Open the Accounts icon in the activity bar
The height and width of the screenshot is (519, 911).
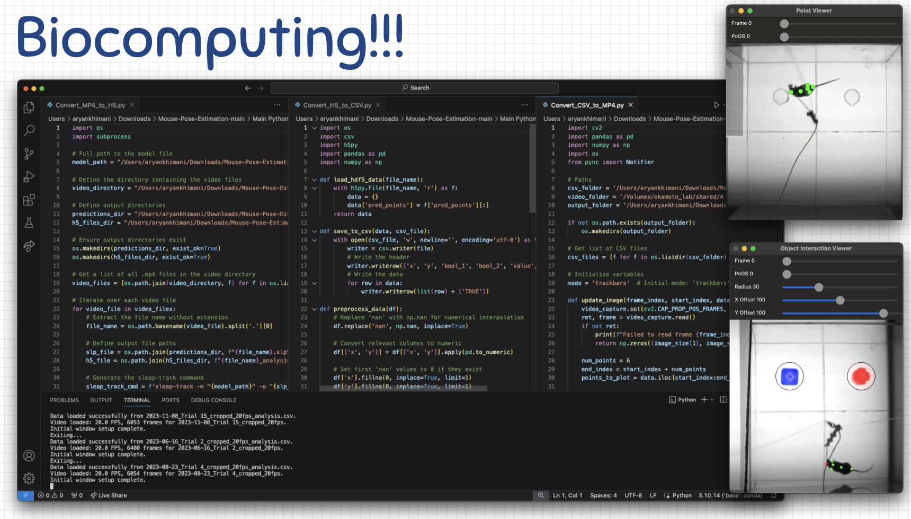29,455
